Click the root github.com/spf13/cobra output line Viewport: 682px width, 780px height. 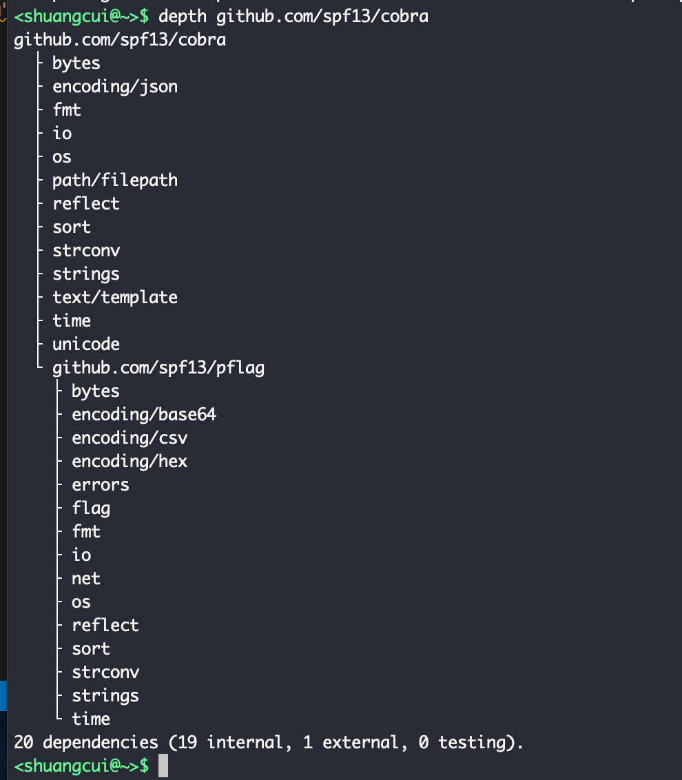pos(120,40)
